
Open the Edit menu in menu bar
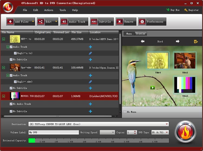point(36,10)
